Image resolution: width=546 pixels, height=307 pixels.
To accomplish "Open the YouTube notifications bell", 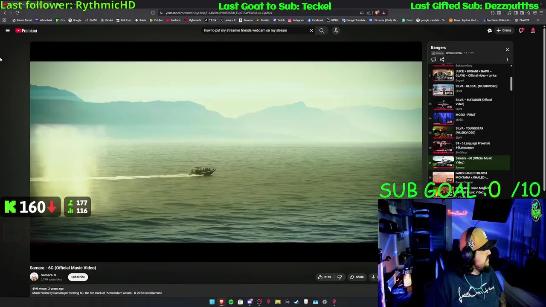I will [521, 30].
